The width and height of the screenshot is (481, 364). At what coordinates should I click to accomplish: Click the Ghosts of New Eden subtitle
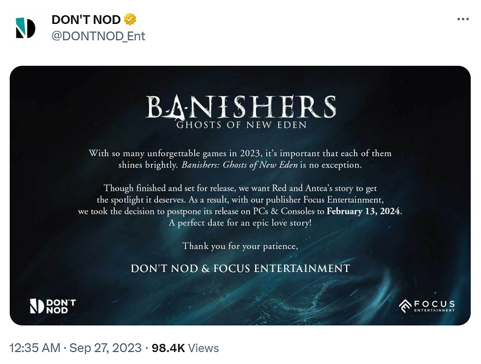(241, 125)
